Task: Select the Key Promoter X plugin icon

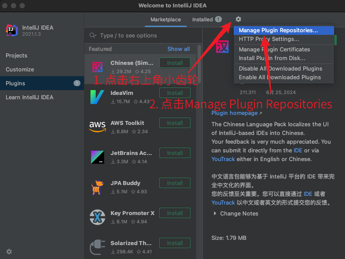Action: click(x=97, y=217)
